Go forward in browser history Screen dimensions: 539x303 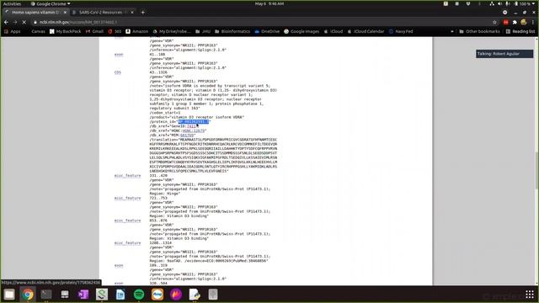pyautogui.click(x=15, y=22)
